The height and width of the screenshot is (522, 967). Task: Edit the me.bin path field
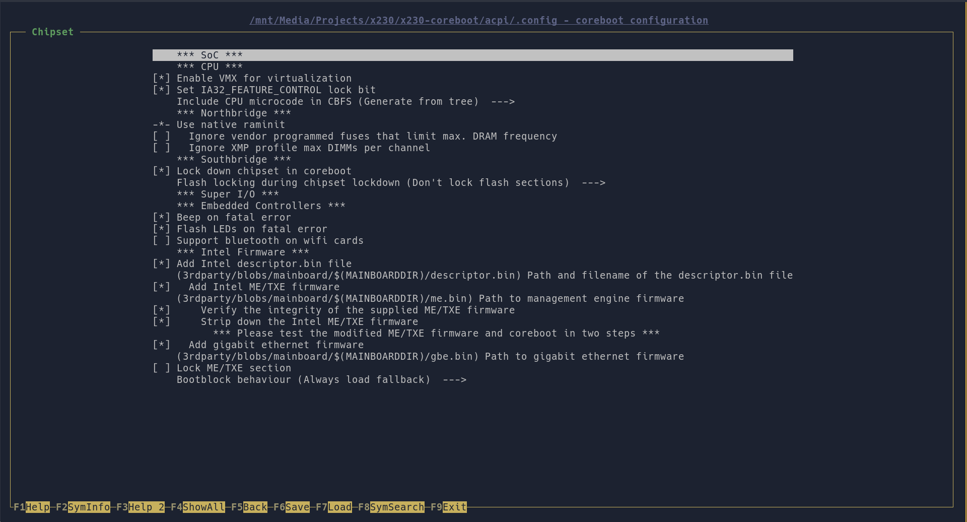pyautogui.click(x=431, y=298)
